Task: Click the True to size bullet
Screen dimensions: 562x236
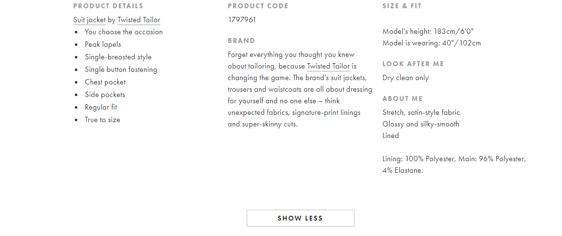Action: 102,120
